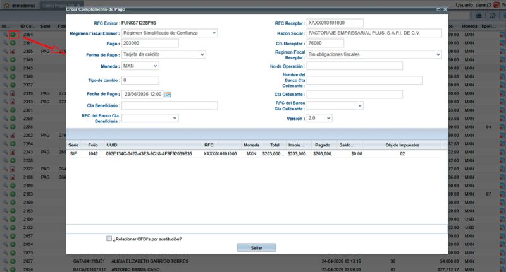Screen dimensions: 506x272
Task: Click the magnifier icon in row 2361
Action: pyautogui.click(x=6, y=43)
